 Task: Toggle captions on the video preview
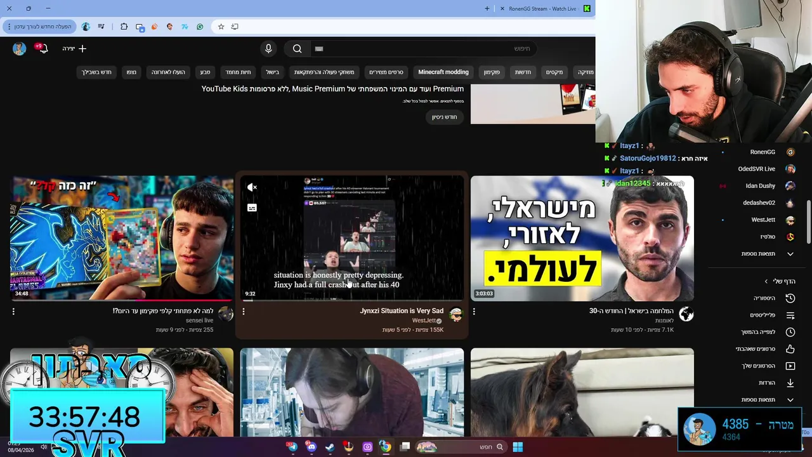252,208
